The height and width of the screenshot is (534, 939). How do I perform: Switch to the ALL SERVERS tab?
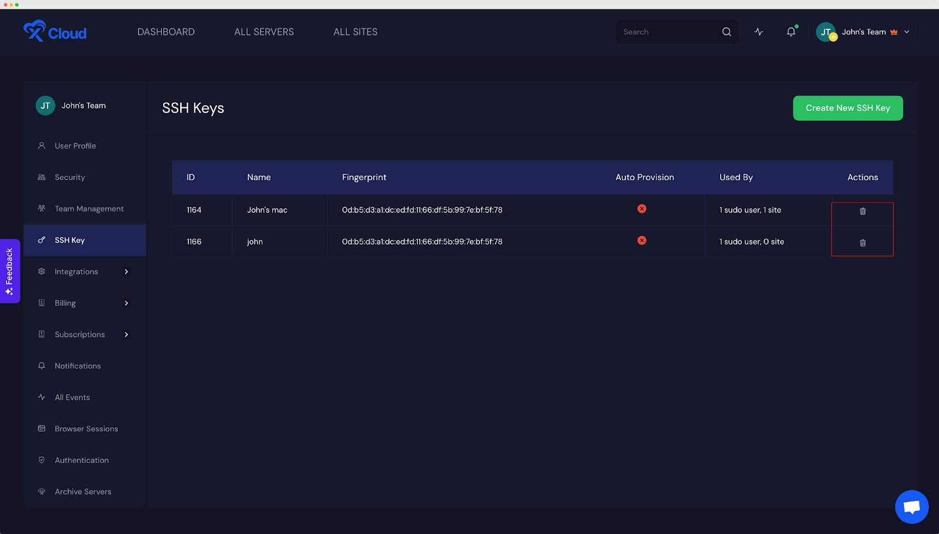tap(264, 32)
